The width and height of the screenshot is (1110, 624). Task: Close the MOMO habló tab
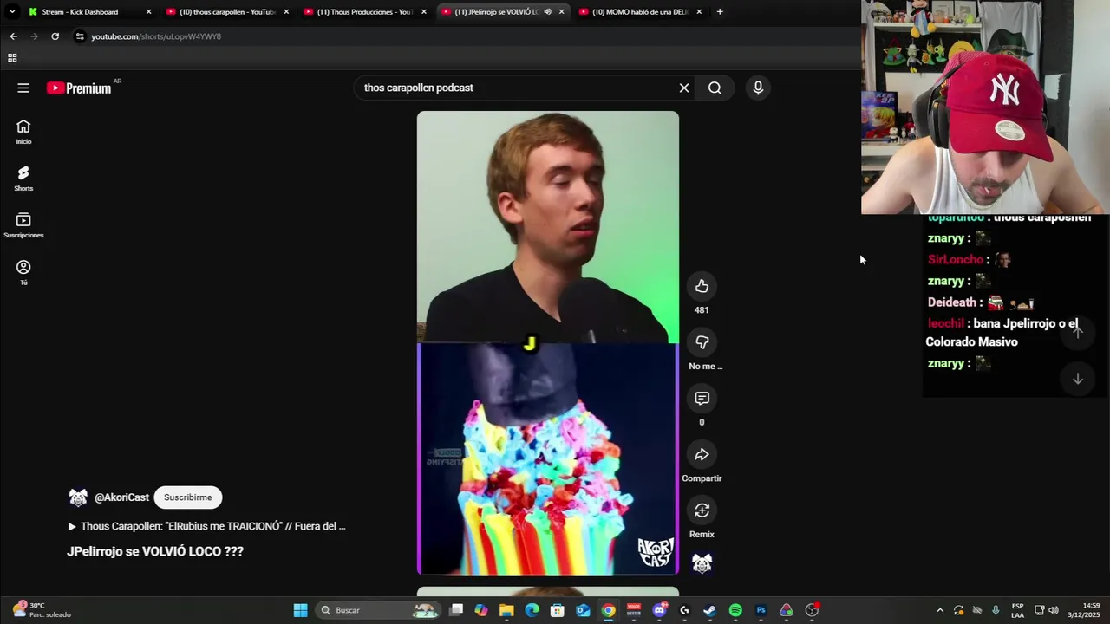coord(699,12)
